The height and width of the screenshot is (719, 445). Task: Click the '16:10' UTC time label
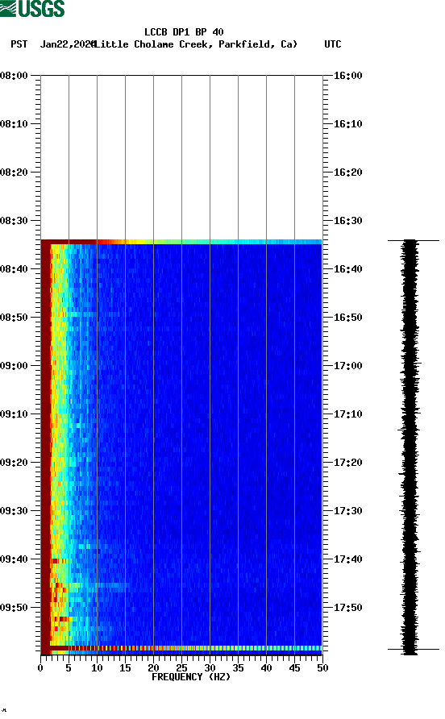[347, 124]
